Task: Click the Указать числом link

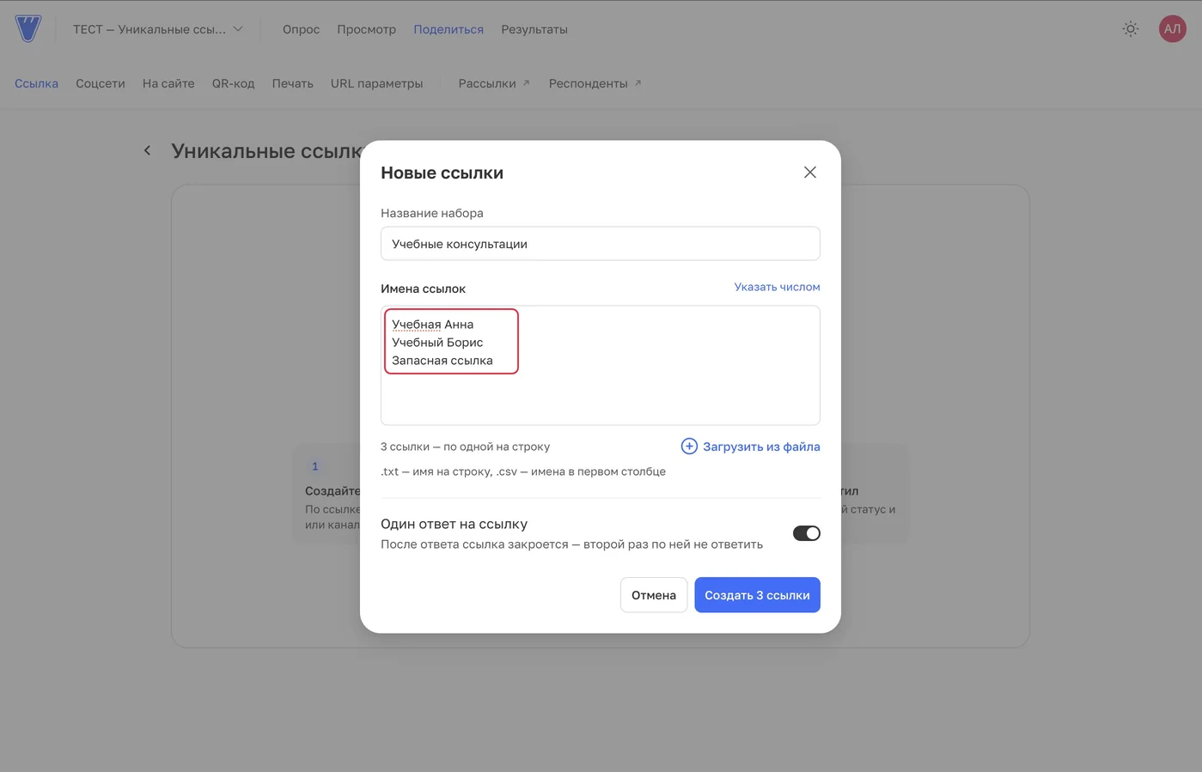Action: tap(777, 287)
